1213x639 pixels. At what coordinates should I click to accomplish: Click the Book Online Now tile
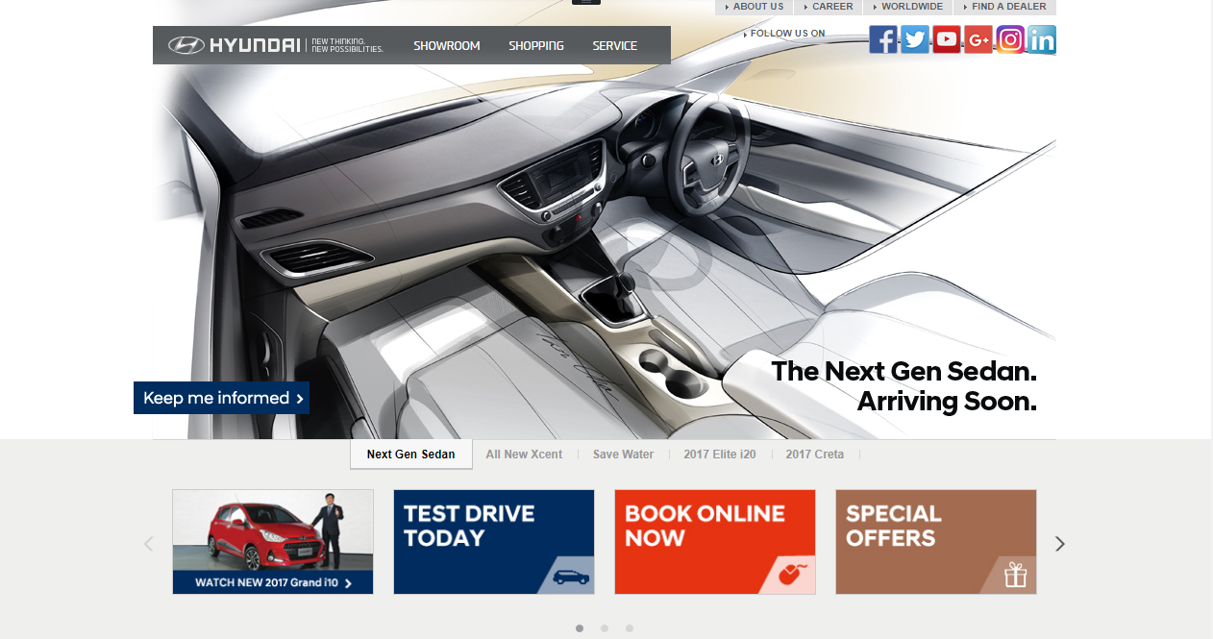715,542
